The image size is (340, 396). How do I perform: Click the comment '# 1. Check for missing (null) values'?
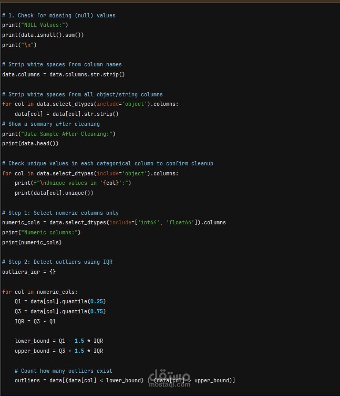tap(59, 16)
